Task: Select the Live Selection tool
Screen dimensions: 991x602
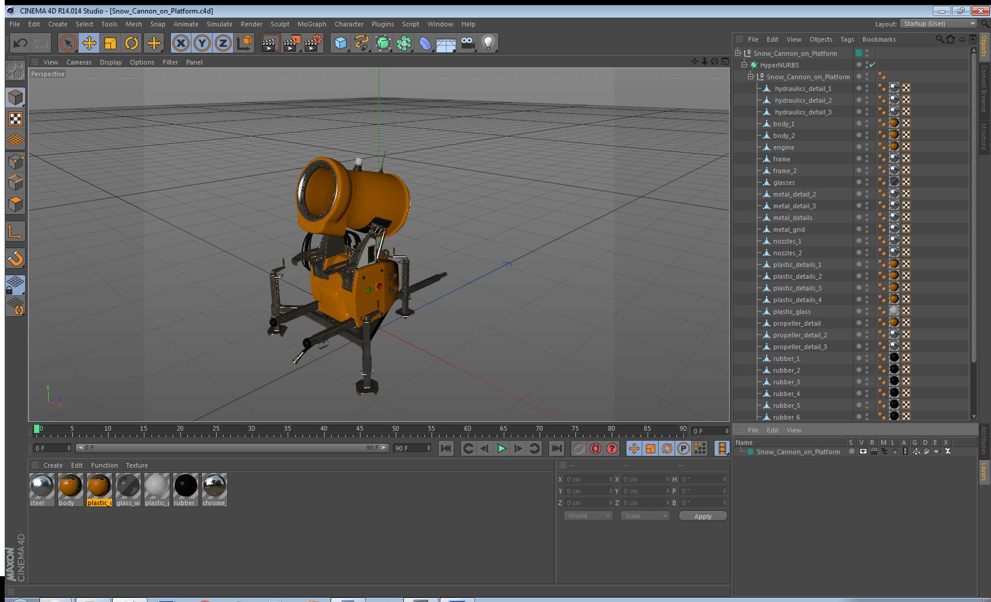Action: [x=68, y=43]
